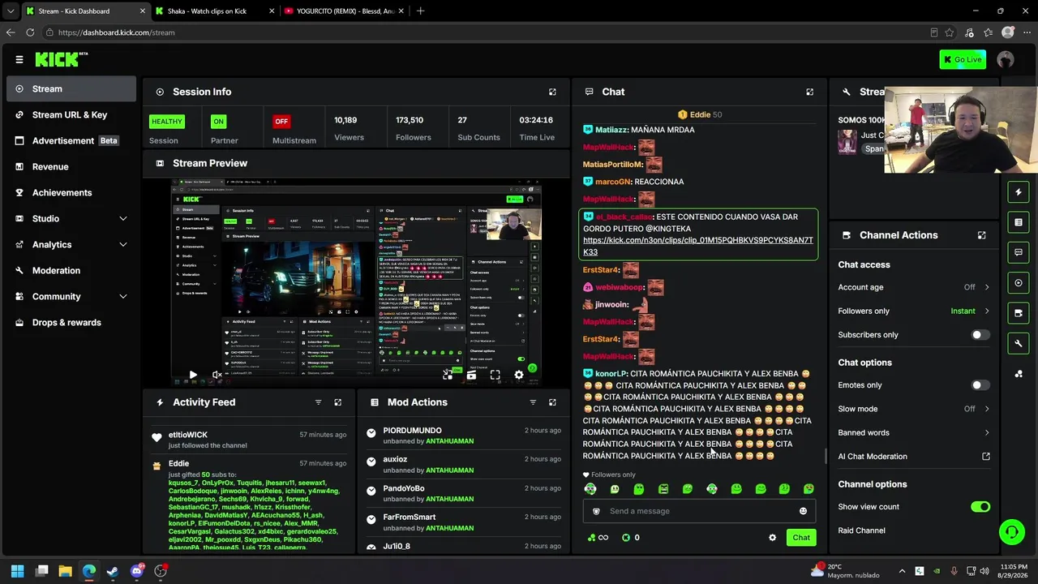Click the green Chat send button
Viewport: 1038px width, 584px height.
coord(801,538)
